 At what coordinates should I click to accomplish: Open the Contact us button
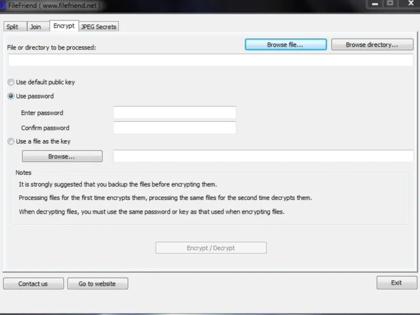tap(34, 283)
